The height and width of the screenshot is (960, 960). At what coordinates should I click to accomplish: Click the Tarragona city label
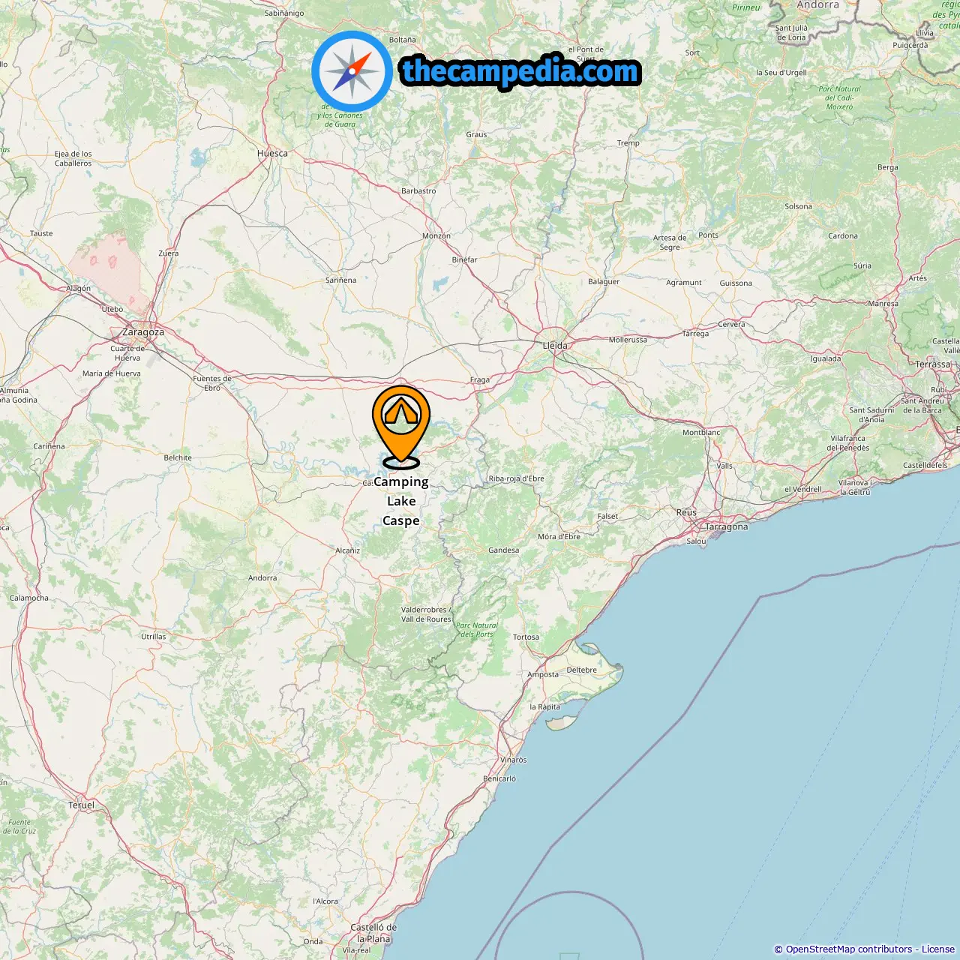click(x=727, y=526)
